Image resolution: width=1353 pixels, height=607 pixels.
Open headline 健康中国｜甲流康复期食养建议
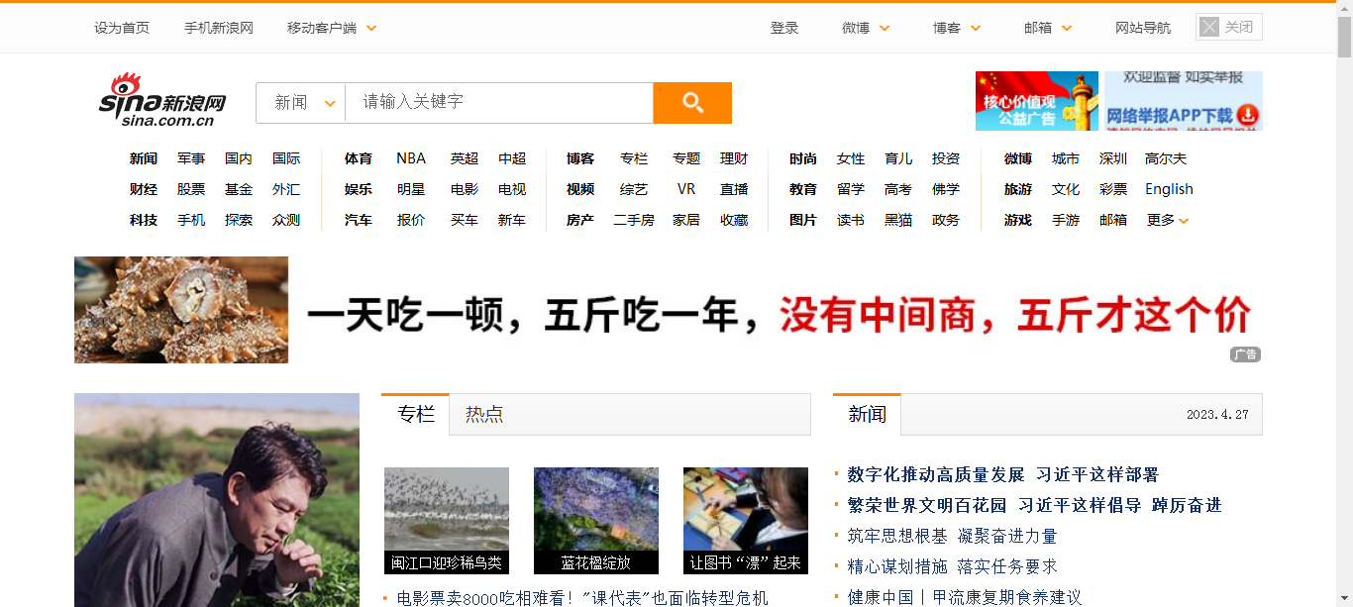click(965, 597)
